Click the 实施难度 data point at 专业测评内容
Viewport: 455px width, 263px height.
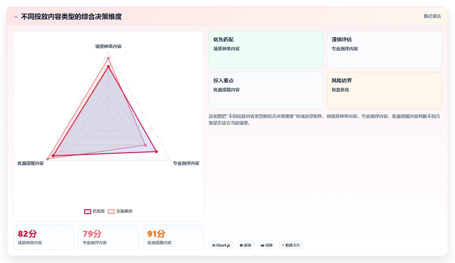pos(146,145)
